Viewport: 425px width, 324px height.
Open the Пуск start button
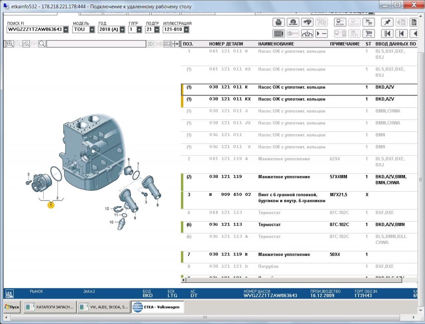[12, 307]
